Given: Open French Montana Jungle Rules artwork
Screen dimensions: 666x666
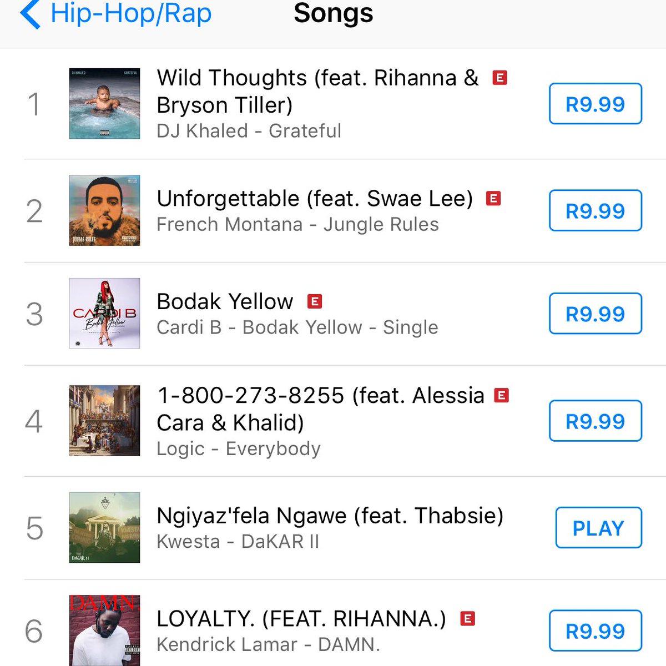Looking at the screenshot, I should pos(104,210).
